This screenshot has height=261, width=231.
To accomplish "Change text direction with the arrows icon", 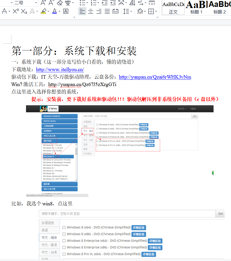I will pos(141,3).
